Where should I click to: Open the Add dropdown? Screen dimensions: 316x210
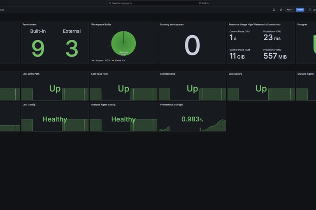click(290, 10)
